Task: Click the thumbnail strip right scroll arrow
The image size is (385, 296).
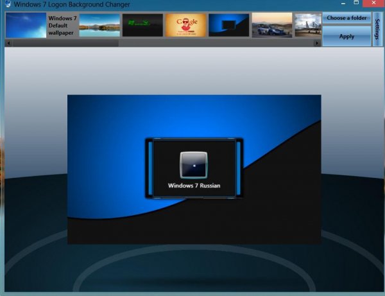Action: (x=317, y=43)
